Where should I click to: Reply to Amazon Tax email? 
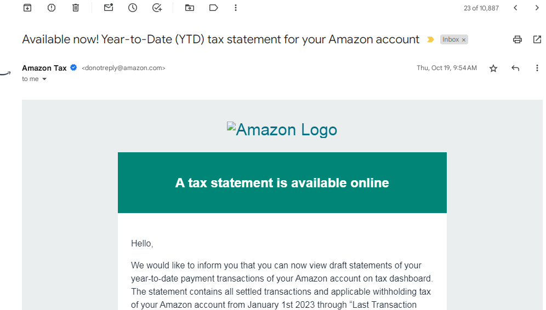[x=515, y=68]
